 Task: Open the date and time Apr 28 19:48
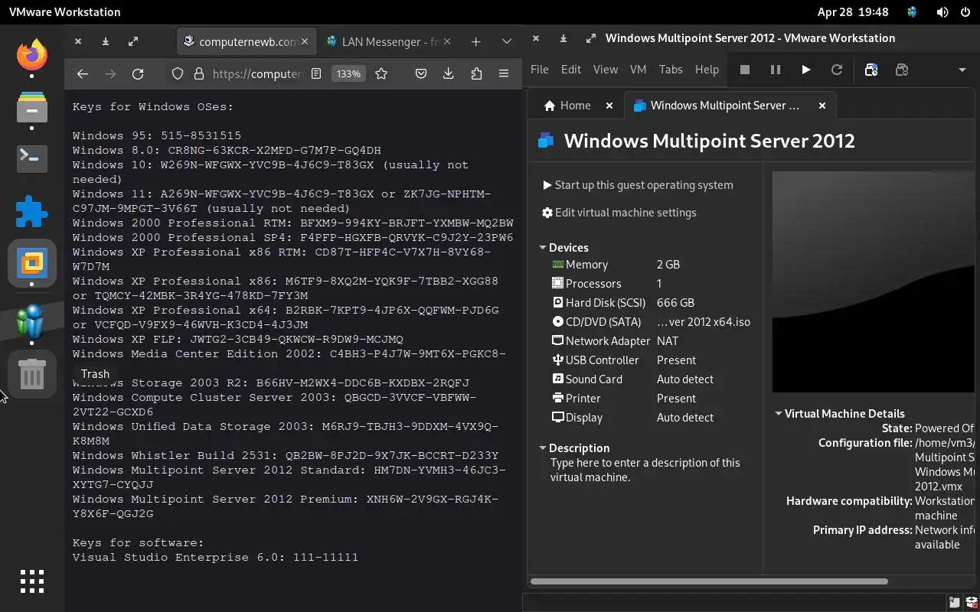pos(853,12)
